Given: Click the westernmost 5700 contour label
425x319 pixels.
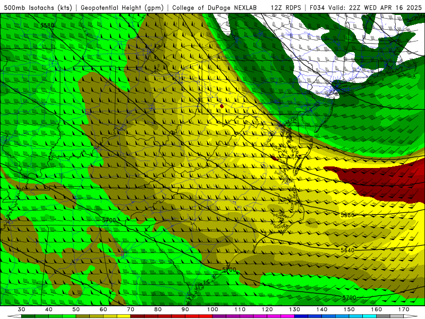Looking at the screenshot, I should pos(109,221).
